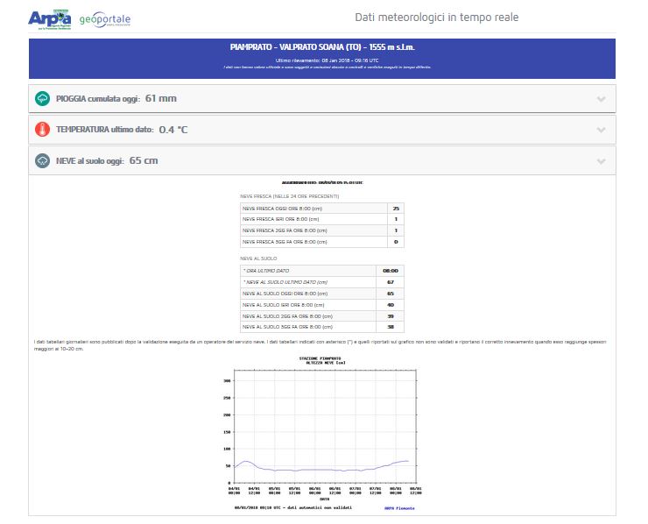This screenshot has width=648, height=524.
Task: Click the '0.4 °C' temperature value
Action: [x=173, y=130]
